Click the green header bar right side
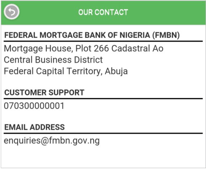206x169 pixels. (169, 13)
